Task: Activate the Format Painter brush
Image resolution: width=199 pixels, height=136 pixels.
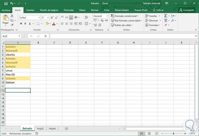Action: click(x=12, y=25)
